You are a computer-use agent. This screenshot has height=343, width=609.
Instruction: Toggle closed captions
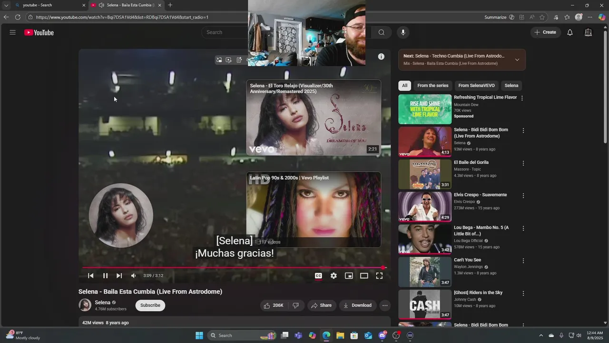[x=318, y=275]
